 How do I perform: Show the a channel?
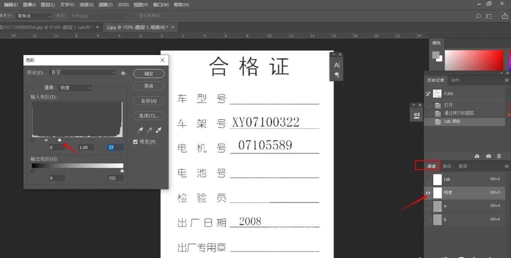[x=428, y=206]
